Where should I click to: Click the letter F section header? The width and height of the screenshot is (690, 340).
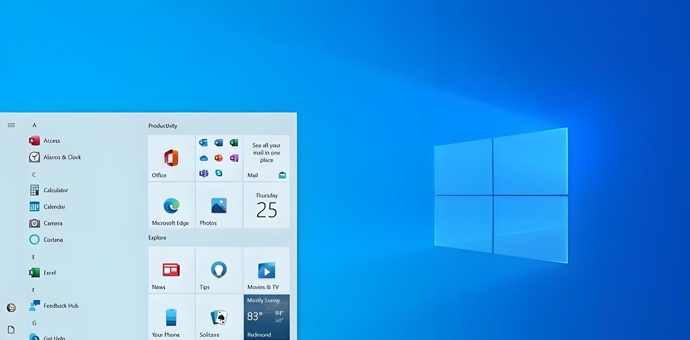point(33,290)
